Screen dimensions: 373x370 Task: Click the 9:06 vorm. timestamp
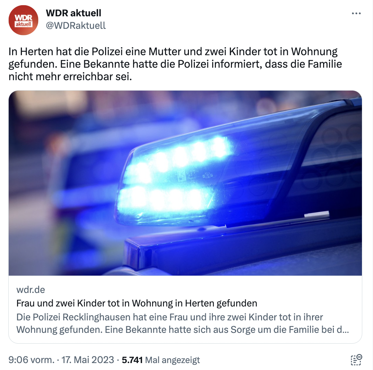click(32, 360)
